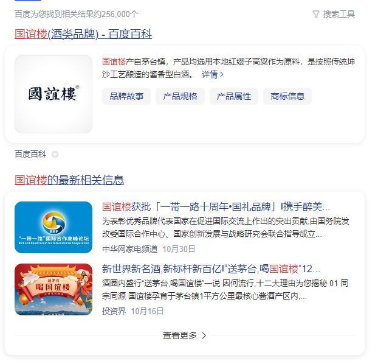Select the 产品规格 tag
This screenshot has width=378, height=361.
pos(180,96)
